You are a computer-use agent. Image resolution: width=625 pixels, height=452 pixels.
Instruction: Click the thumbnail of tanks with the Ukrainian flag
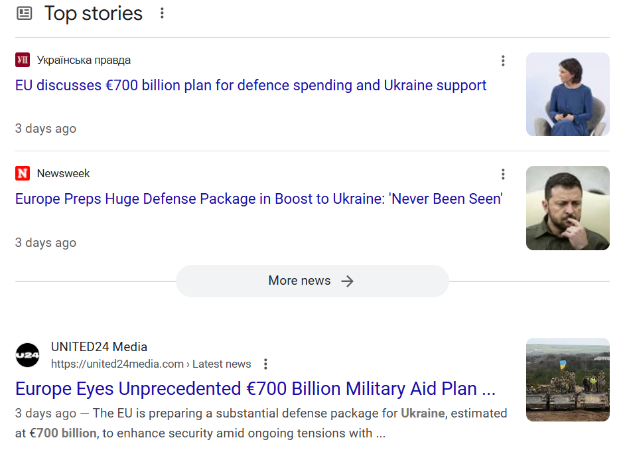567,380
